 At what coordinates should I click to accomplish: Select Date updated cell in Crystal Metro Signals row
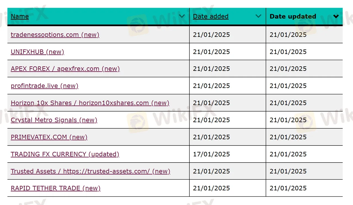[304, 120]
